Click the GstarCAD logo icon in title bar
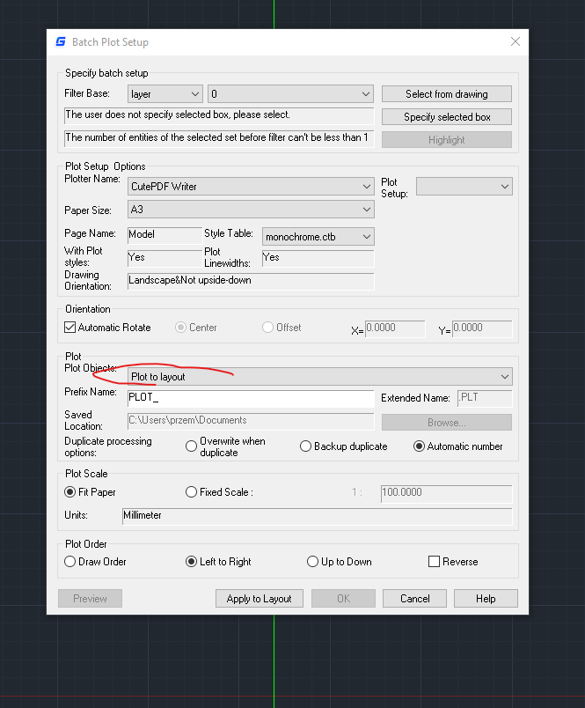The width and height of the screenshot is (585, 708). click(61, 42)
